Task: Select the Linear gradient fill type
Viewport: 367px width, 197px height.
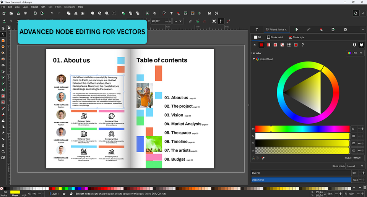Action: (x=268, y=45)
